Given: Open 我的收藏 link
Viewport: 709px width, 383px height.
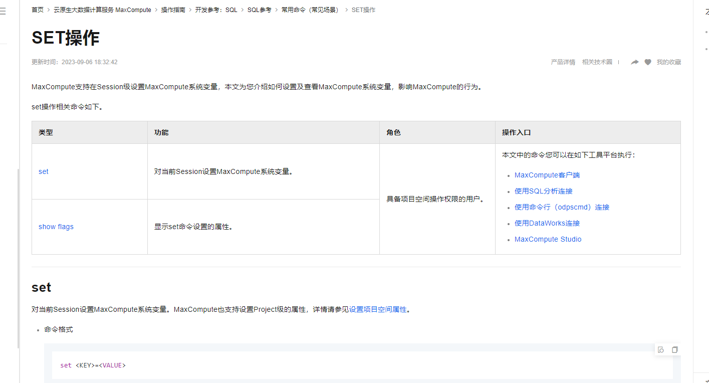Looking at the screenshot, I should [669, 62].
